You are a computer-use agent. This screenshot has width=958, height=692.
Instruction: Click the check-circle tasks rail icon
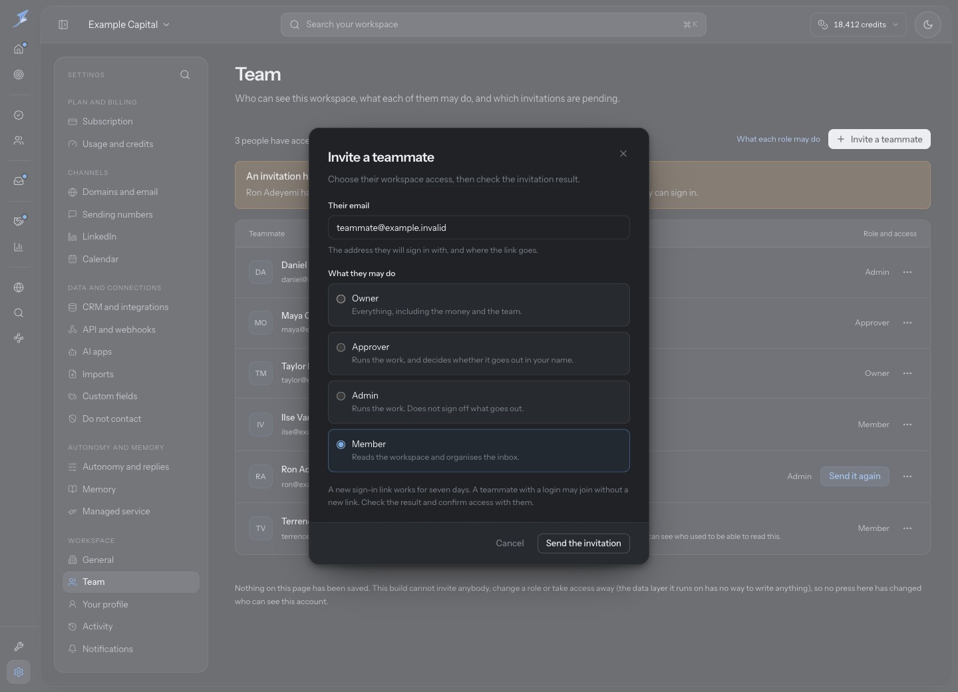(x=19, y=115)
